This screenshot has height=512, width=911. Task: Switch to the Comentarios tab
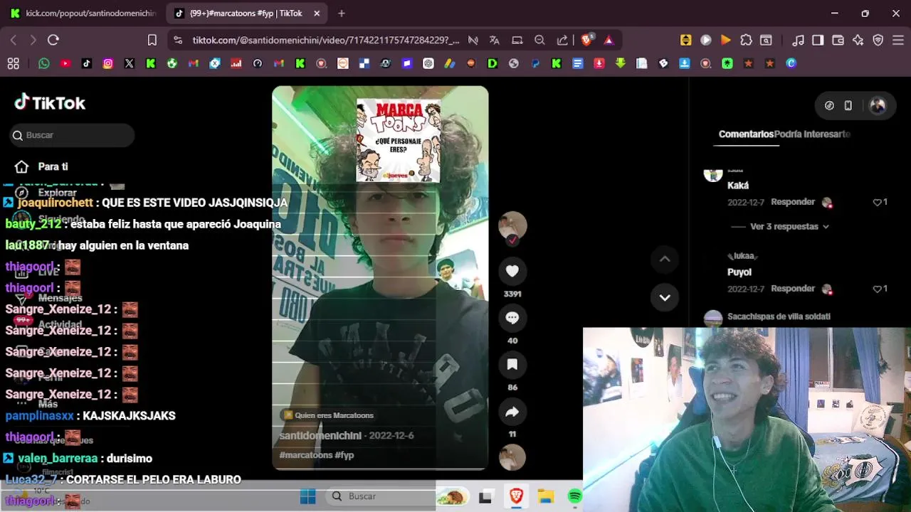tap(745, 134)
